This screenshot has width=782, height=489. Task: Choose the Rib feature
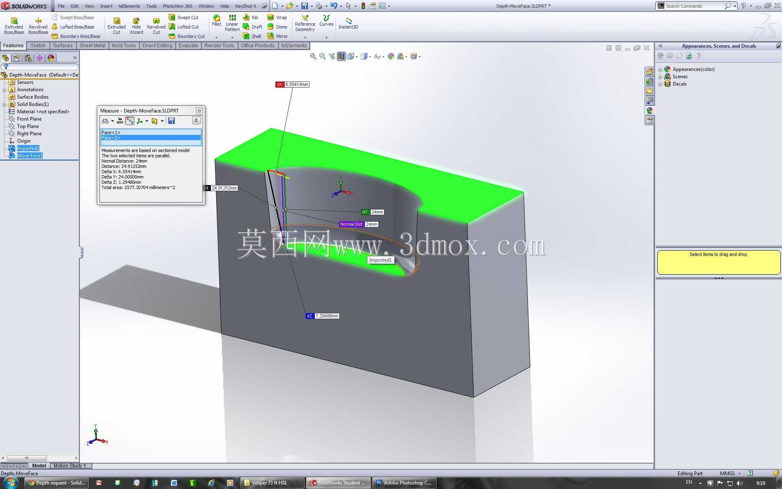point(250,18)
